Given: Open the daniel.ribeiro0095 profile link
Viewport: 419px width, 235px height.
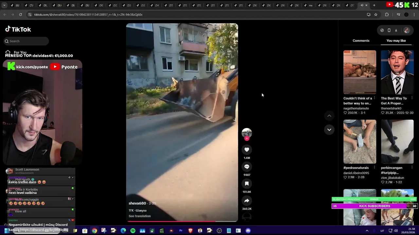Looking at the screenshot, I should point(356,173).
